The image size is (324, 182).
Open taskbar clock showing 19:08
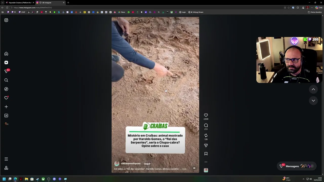(318, 179)
